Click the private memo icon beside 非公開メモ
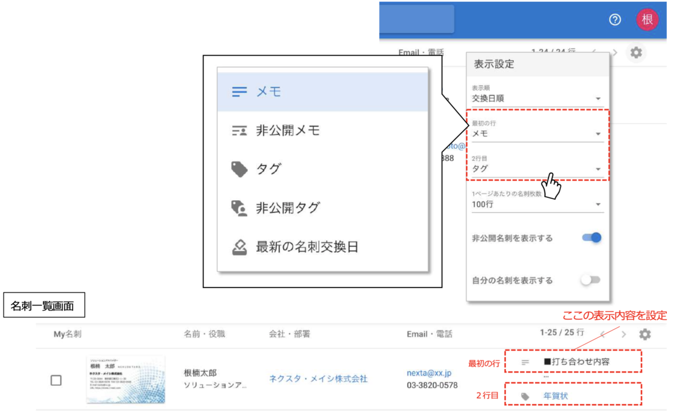Image resolution: width=673 pixels, height=415 pixels. (x=239, y=130)
